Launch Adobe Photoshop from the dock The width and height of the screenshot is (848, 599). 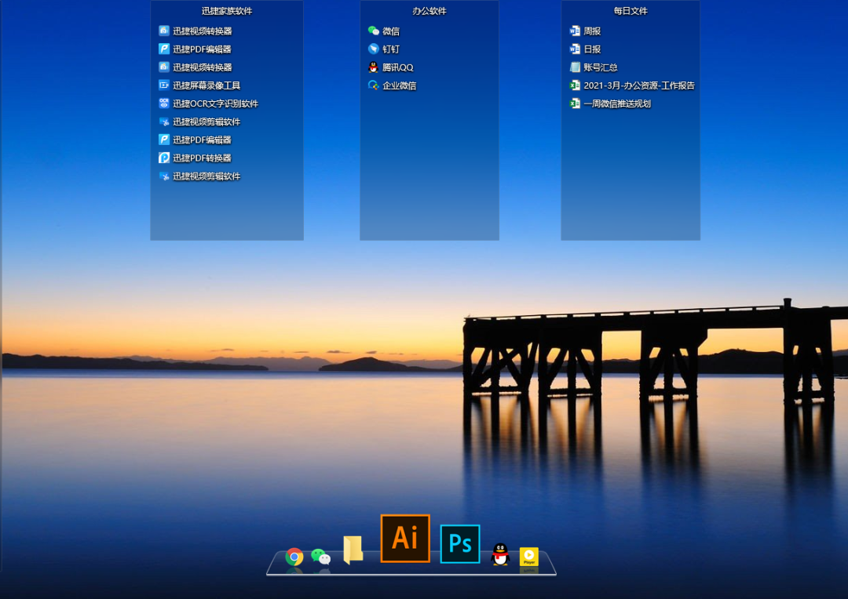tap(460, 544)
